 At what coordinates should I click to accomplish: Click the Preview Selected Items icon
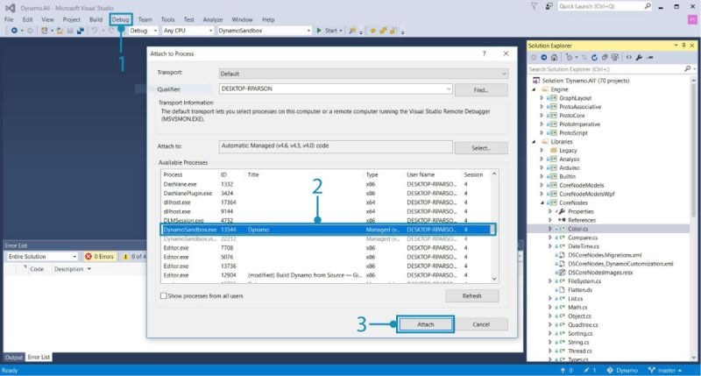click(650, 57)
